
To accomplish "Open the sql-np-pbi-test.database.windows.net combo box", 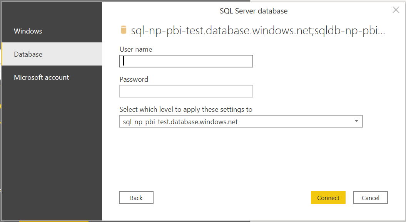I will click(241, 121).
